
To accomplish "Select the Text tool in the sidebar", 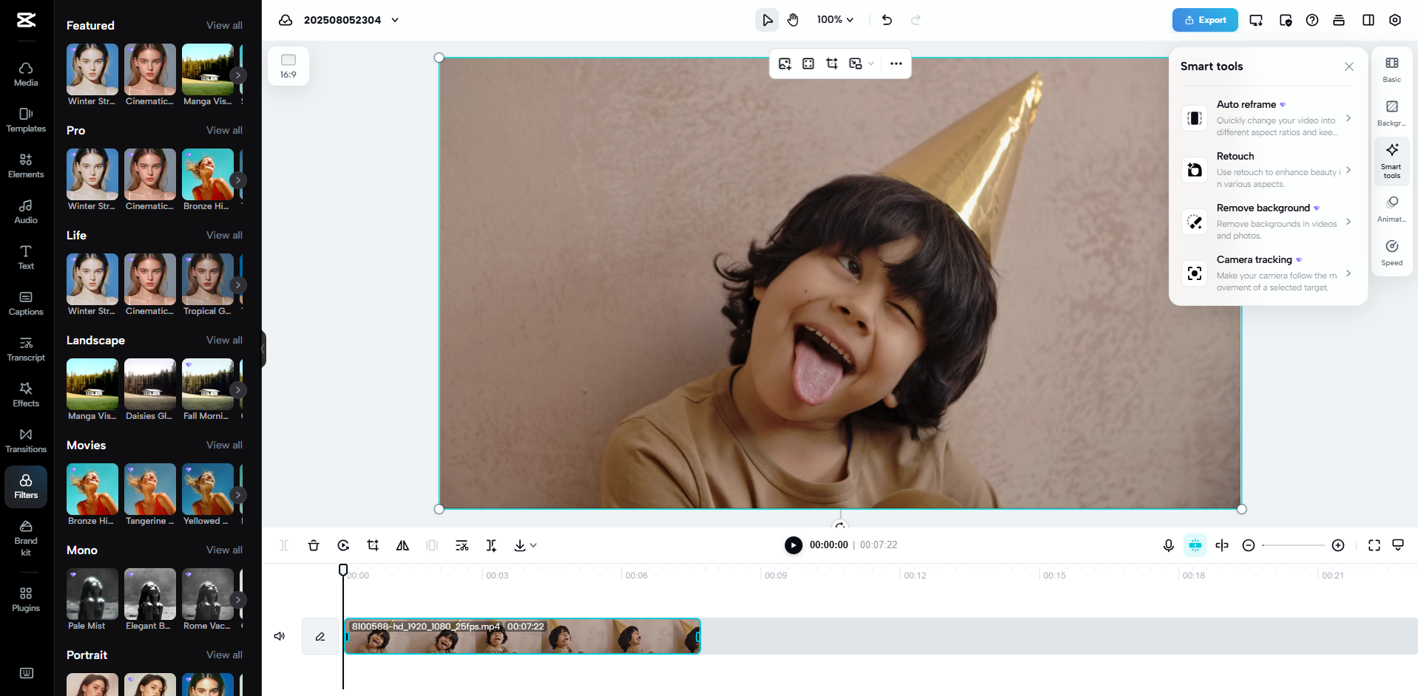I will pyautogui.click(x=25, y=256).
